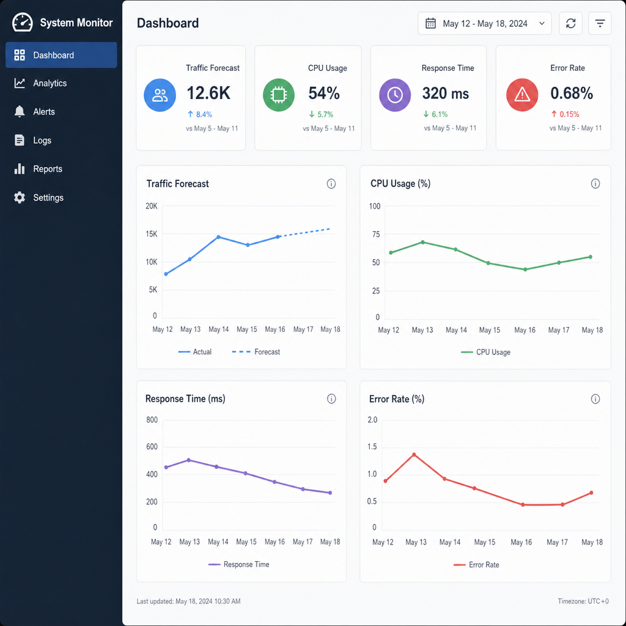The image size is (626, 626).
Task: Click the 0.68% Error Rate value
Action: (572, 93)
